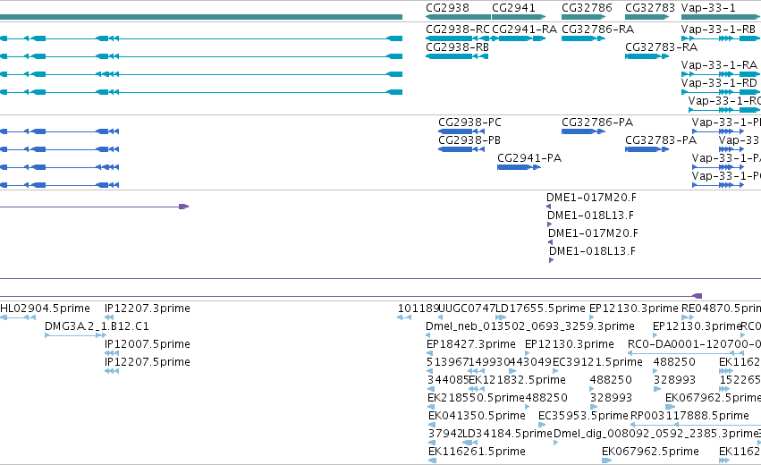Select EST EK218550.5prime

[476, 398]
